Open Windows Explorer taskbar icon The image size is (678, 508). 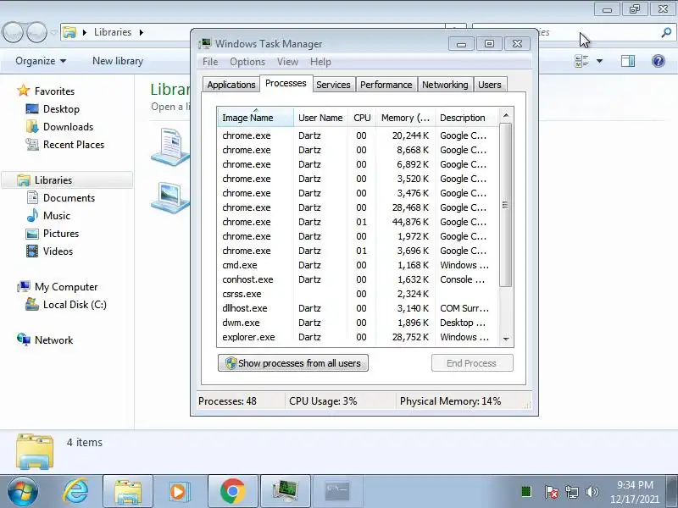pyautogui.click(x=128, y=491)
